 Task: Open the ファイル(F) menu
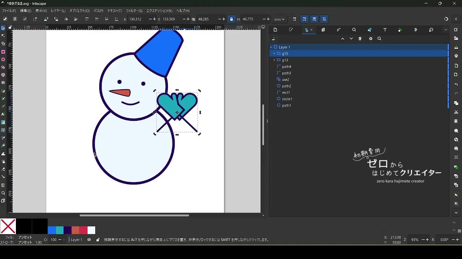(x=9, y=11)
